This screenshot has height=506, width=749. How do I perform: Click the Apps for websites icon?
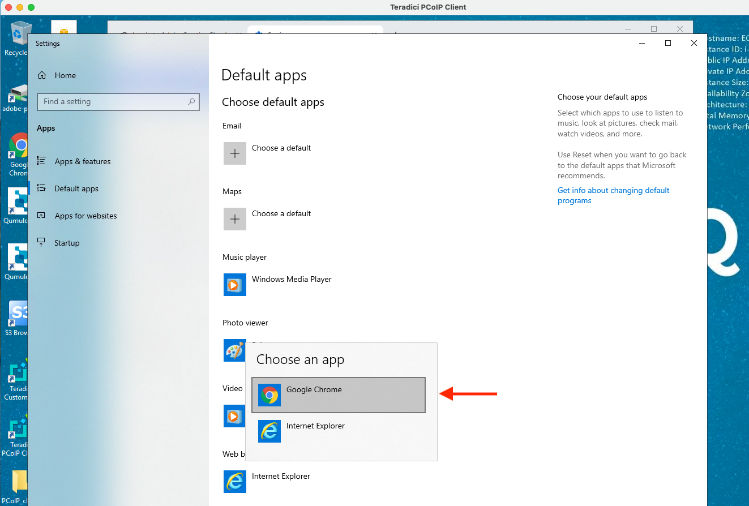[x=41, y=215]
